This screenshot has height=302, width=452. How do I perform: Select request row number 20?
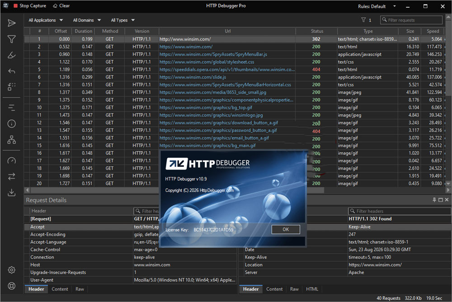235,184
